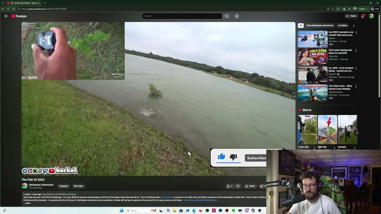Open options for 'I Just Like' short
Image resolution: width=381 pixels, height=214 pixels.
[x=315, y=148]
